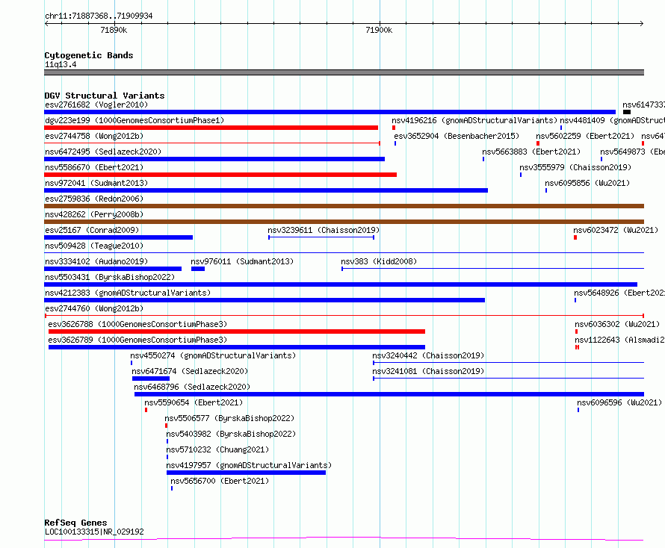Select nsv3240442 (Chaisson2019) label
The height and width of the screenshot is (548, 665).
click(x=428, y=355)
